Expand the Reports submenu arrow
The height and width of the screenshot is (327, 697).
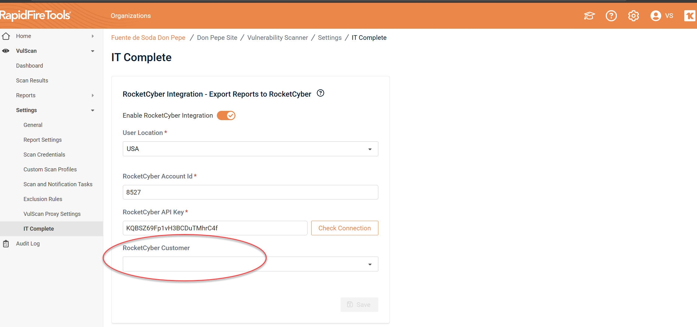tap(93, 95)
